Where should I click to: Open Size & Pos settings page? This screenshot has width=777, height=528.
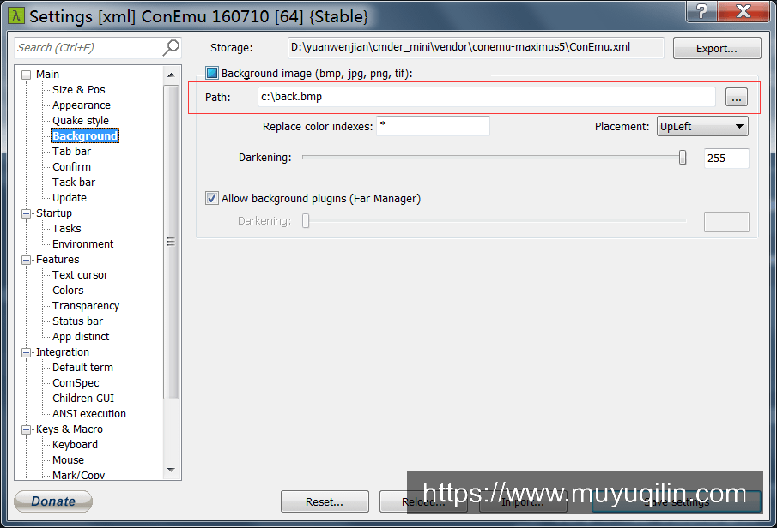click(79, 89)
